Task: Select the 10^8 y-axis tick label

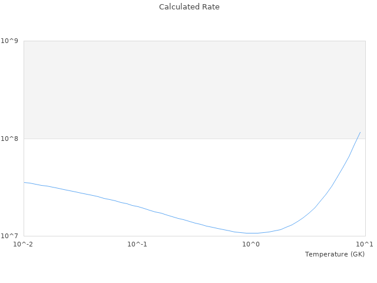Action: tap(11, 139)
